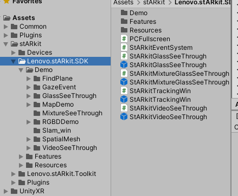Expand the UnityXR folder arrow
Screen dimensions: 238x196
click(x=6, y=191)
